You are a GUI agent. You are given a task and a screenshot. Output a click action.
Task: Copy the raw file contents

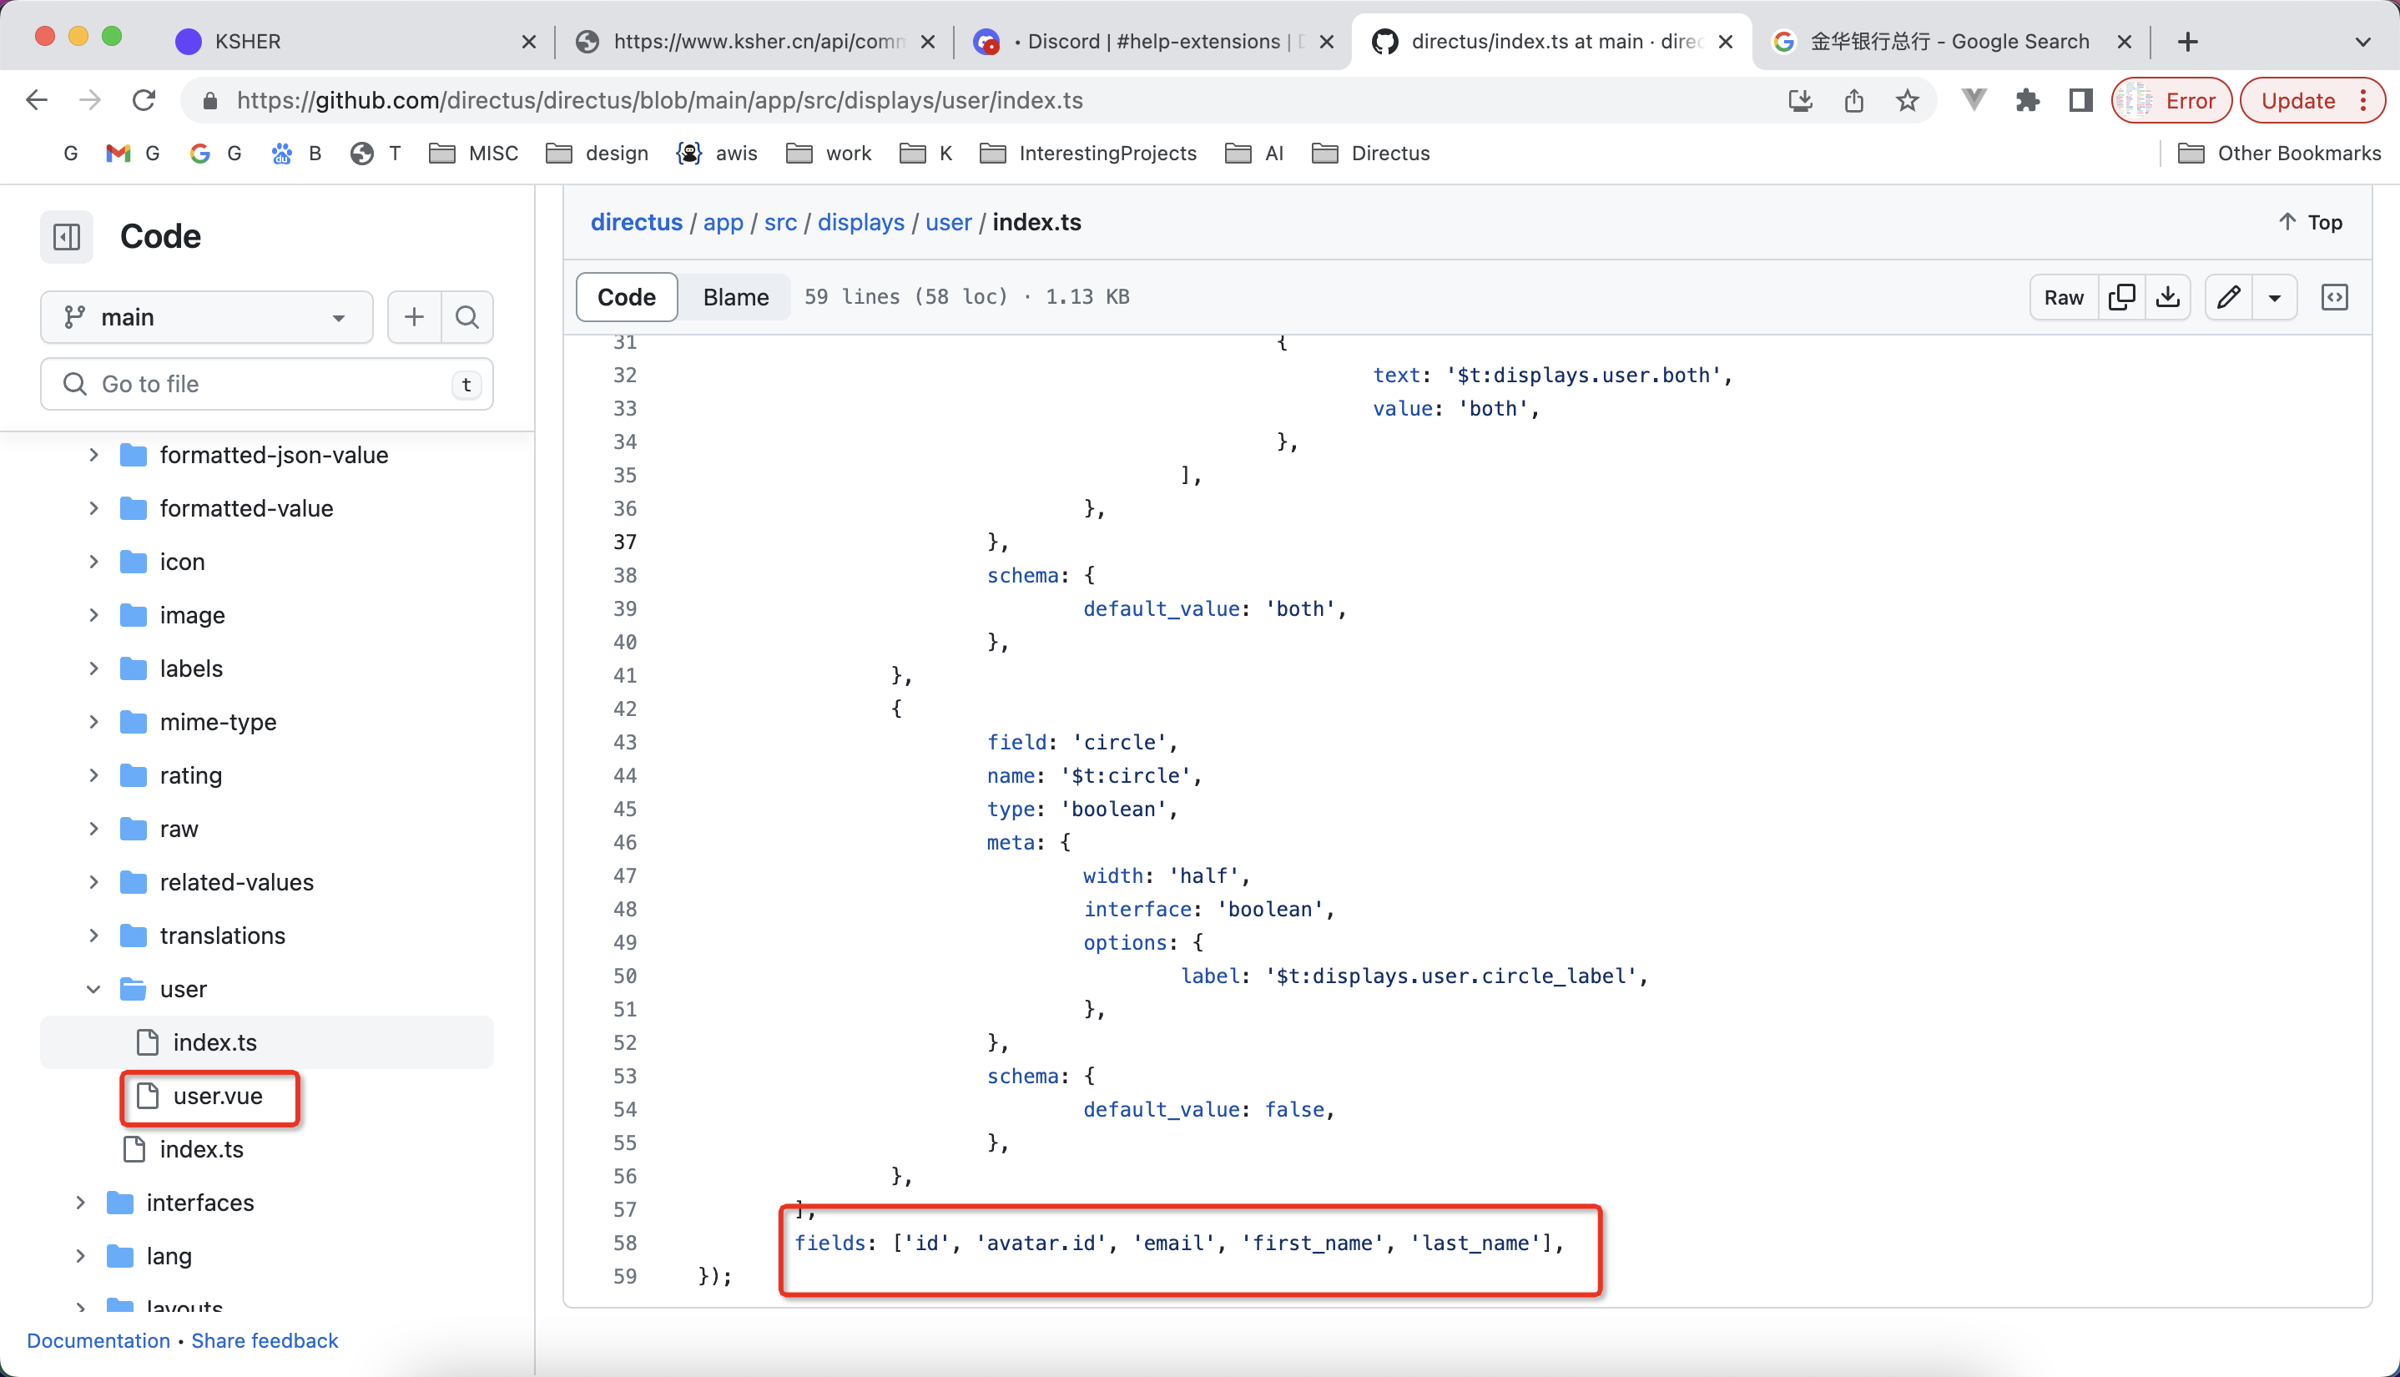coord(2123,296)
